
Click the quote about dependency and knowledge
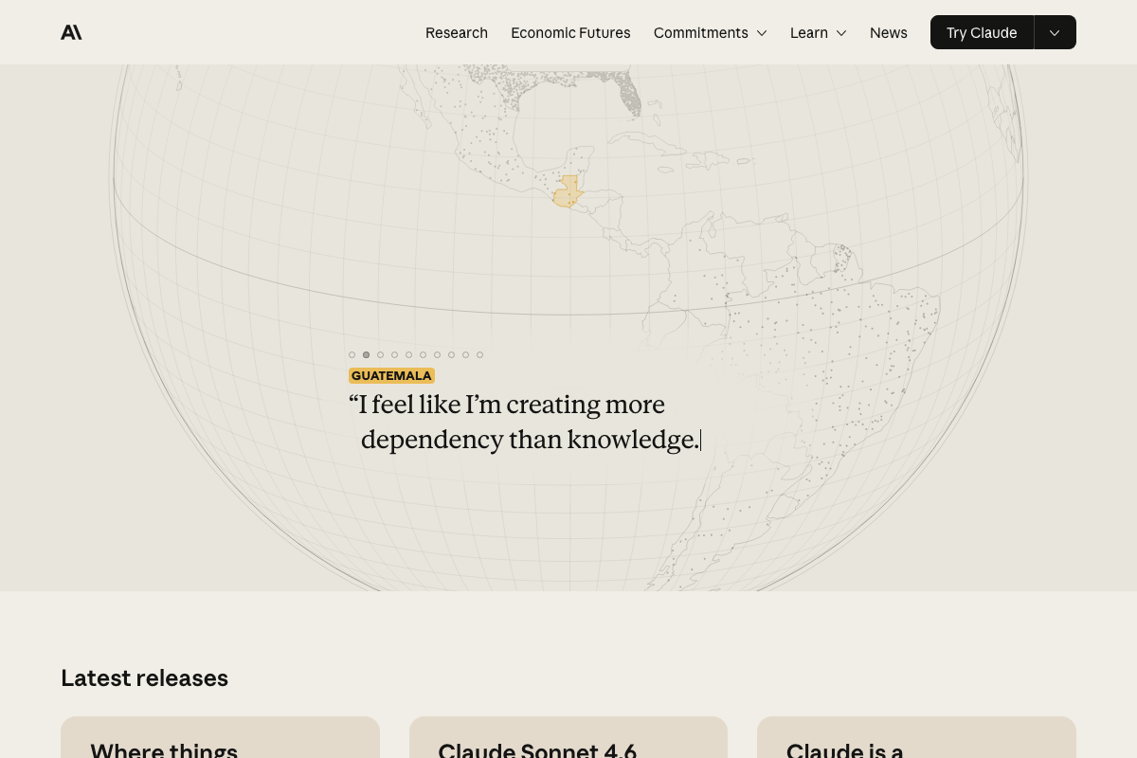pos(525,422)
